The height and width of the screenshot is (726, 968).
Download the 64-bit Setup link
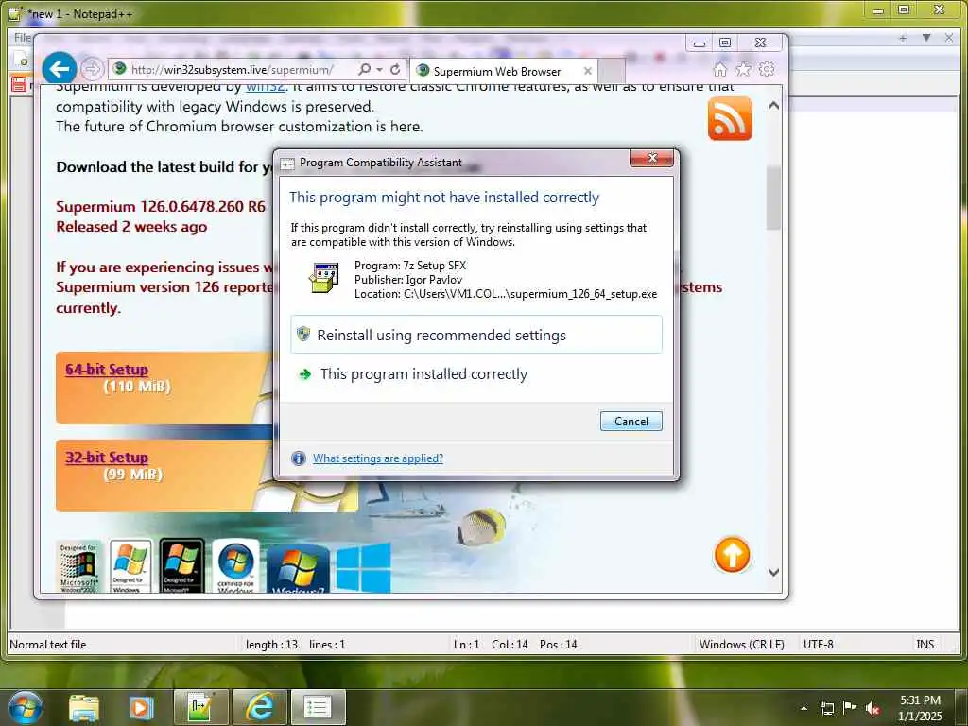(107, 370)
